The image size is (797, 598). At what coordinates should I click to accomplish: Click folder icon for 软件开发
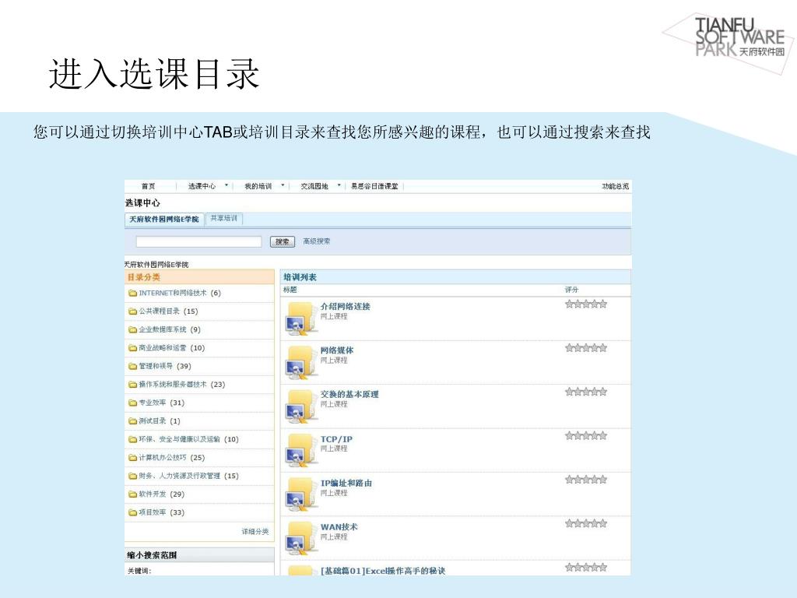point(132,494)
